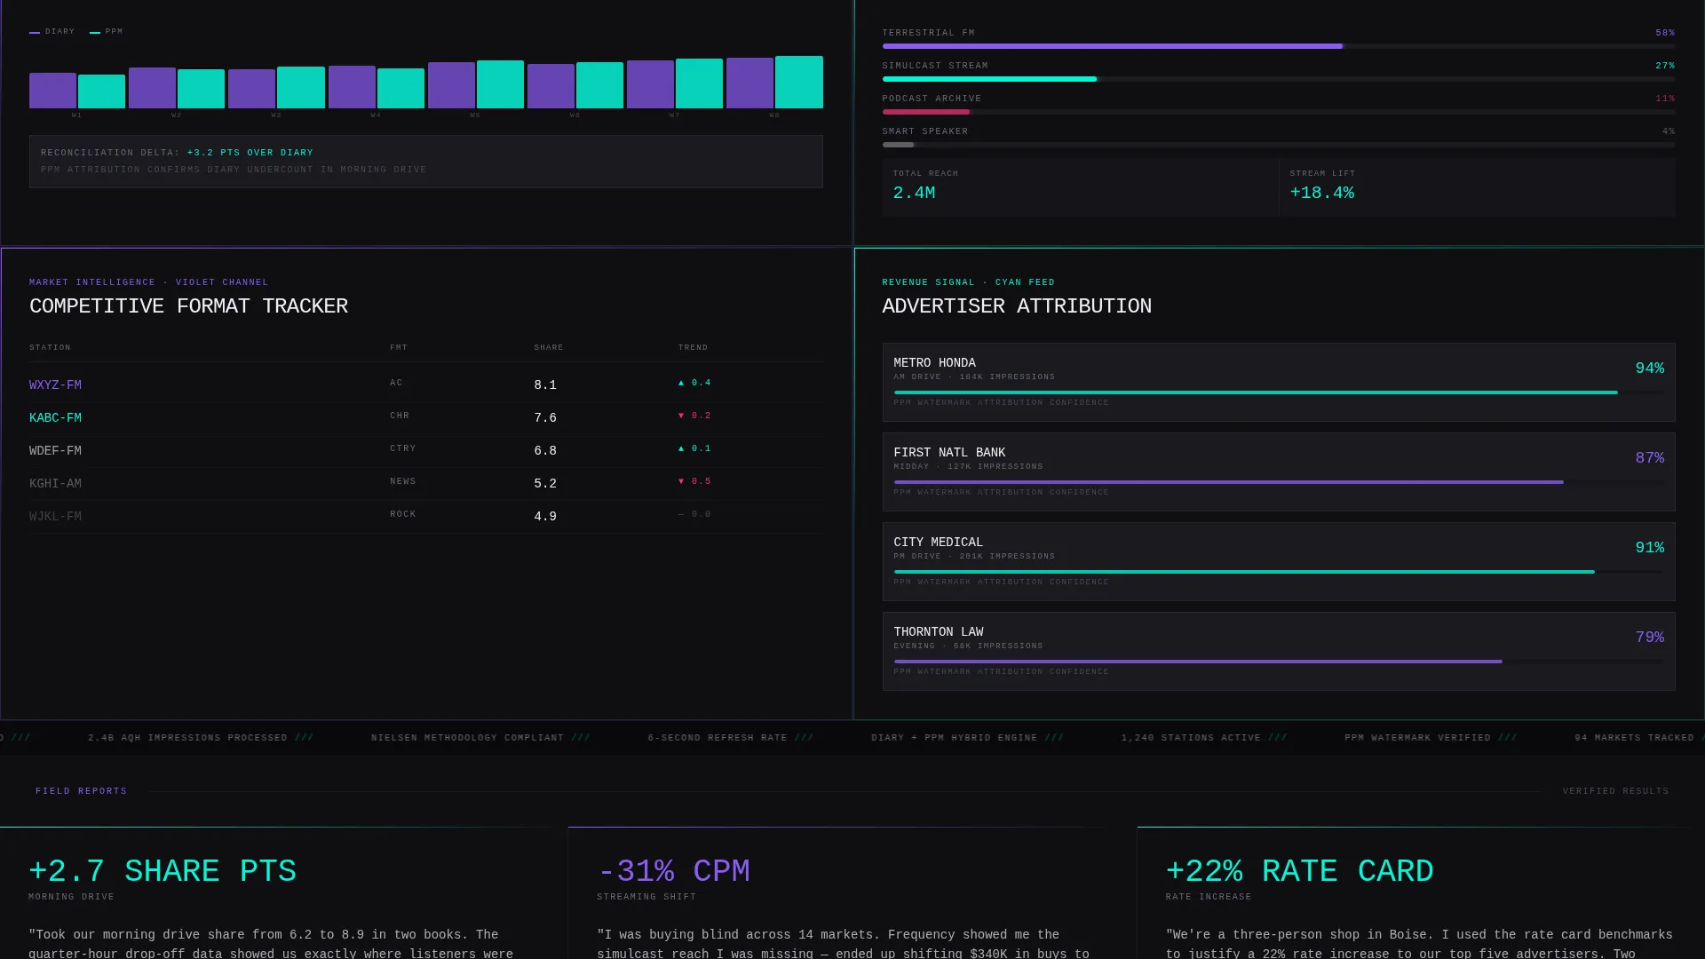This screenshot has width=1705, height=959.
Task: Click WXYZ-FM share value 8.1
Action: point(545,385)
